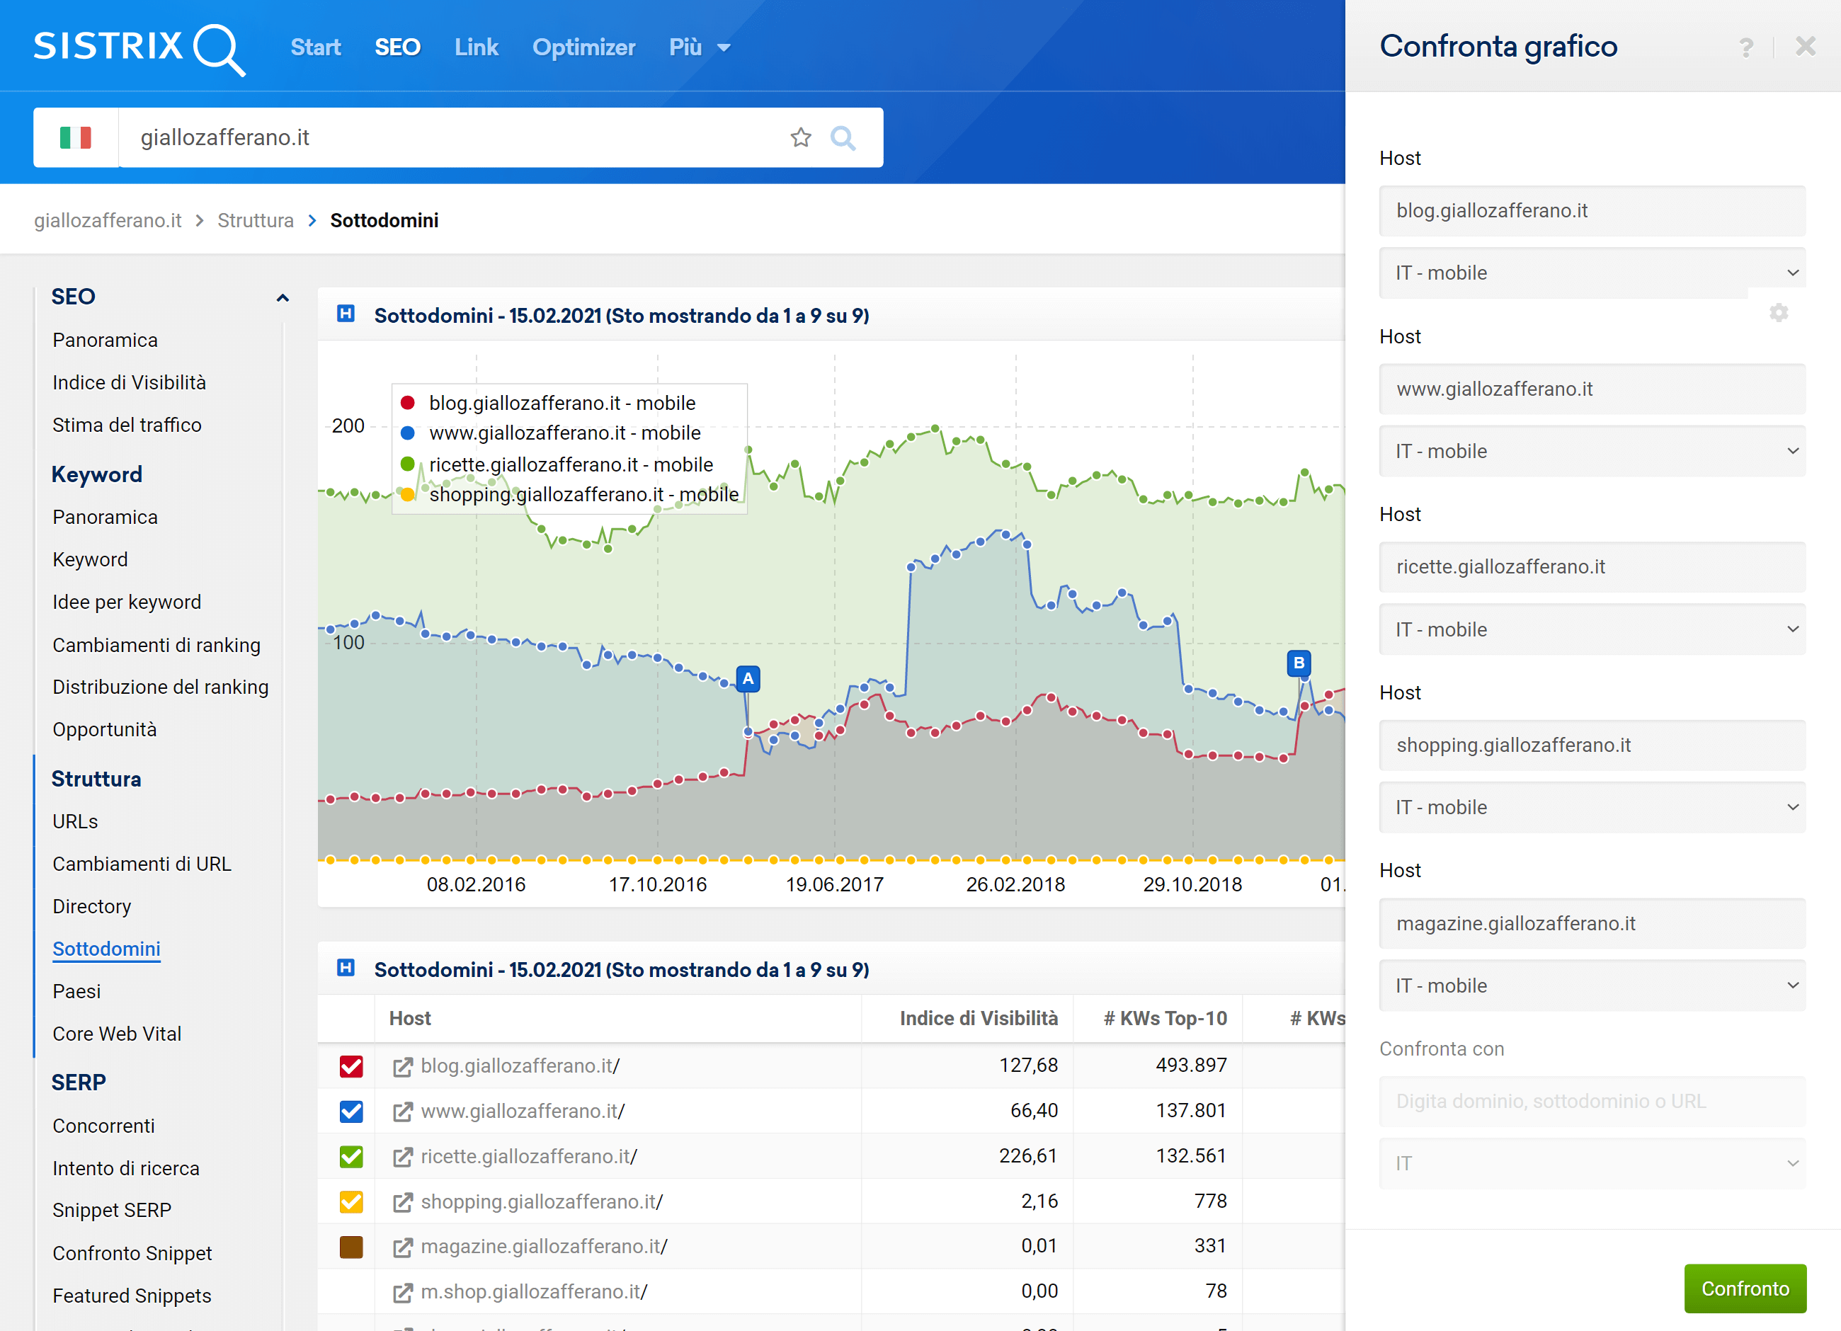
Task: Open help question mark in Confronta grafico
Action: pyautogui.click(x=1746, y=47)
